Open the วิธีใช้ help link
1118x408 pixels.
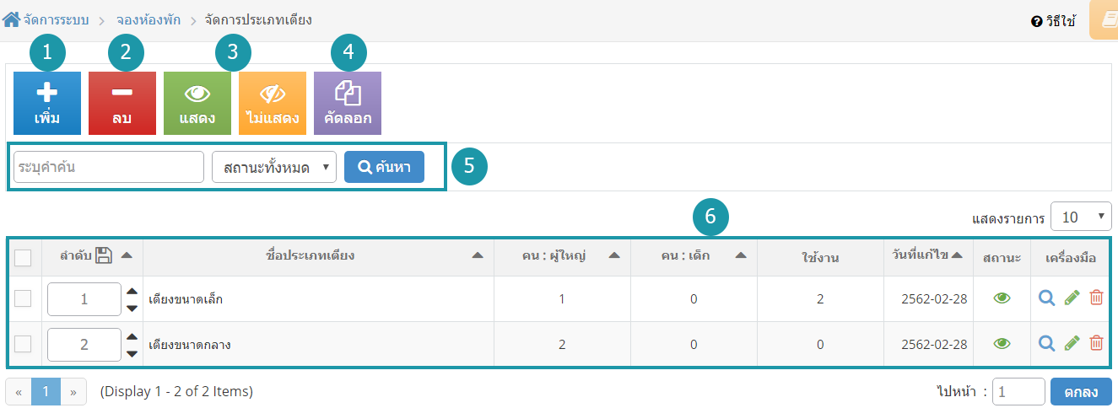pos(1054,21)
